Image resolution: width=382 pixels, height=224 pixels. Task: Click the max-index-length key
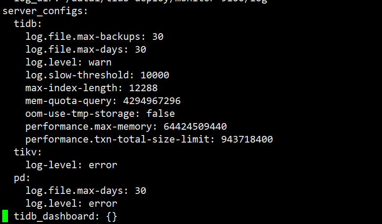(x=73, y=88)
